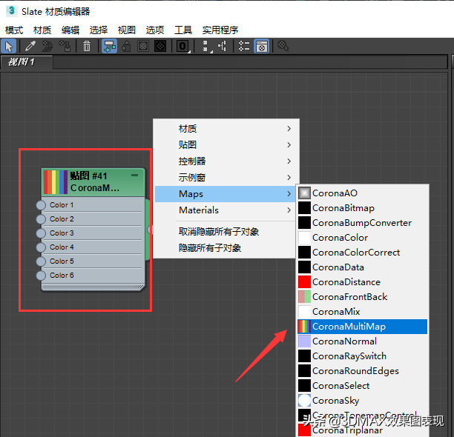Toggle Move Children toolbar icon
454x437 pixels.
109,46
